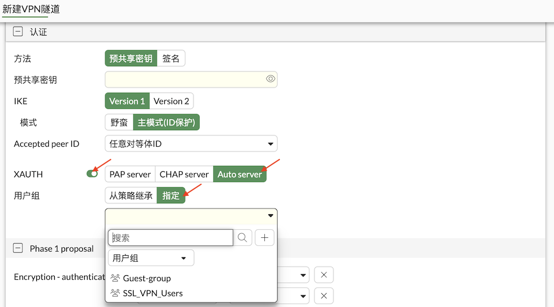
Task: Select 签名 authentication method
Action: tap(171, 58)
